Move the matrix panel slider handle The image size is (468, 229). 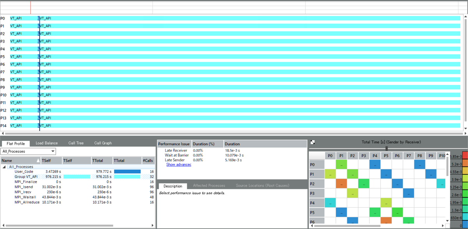386,148
